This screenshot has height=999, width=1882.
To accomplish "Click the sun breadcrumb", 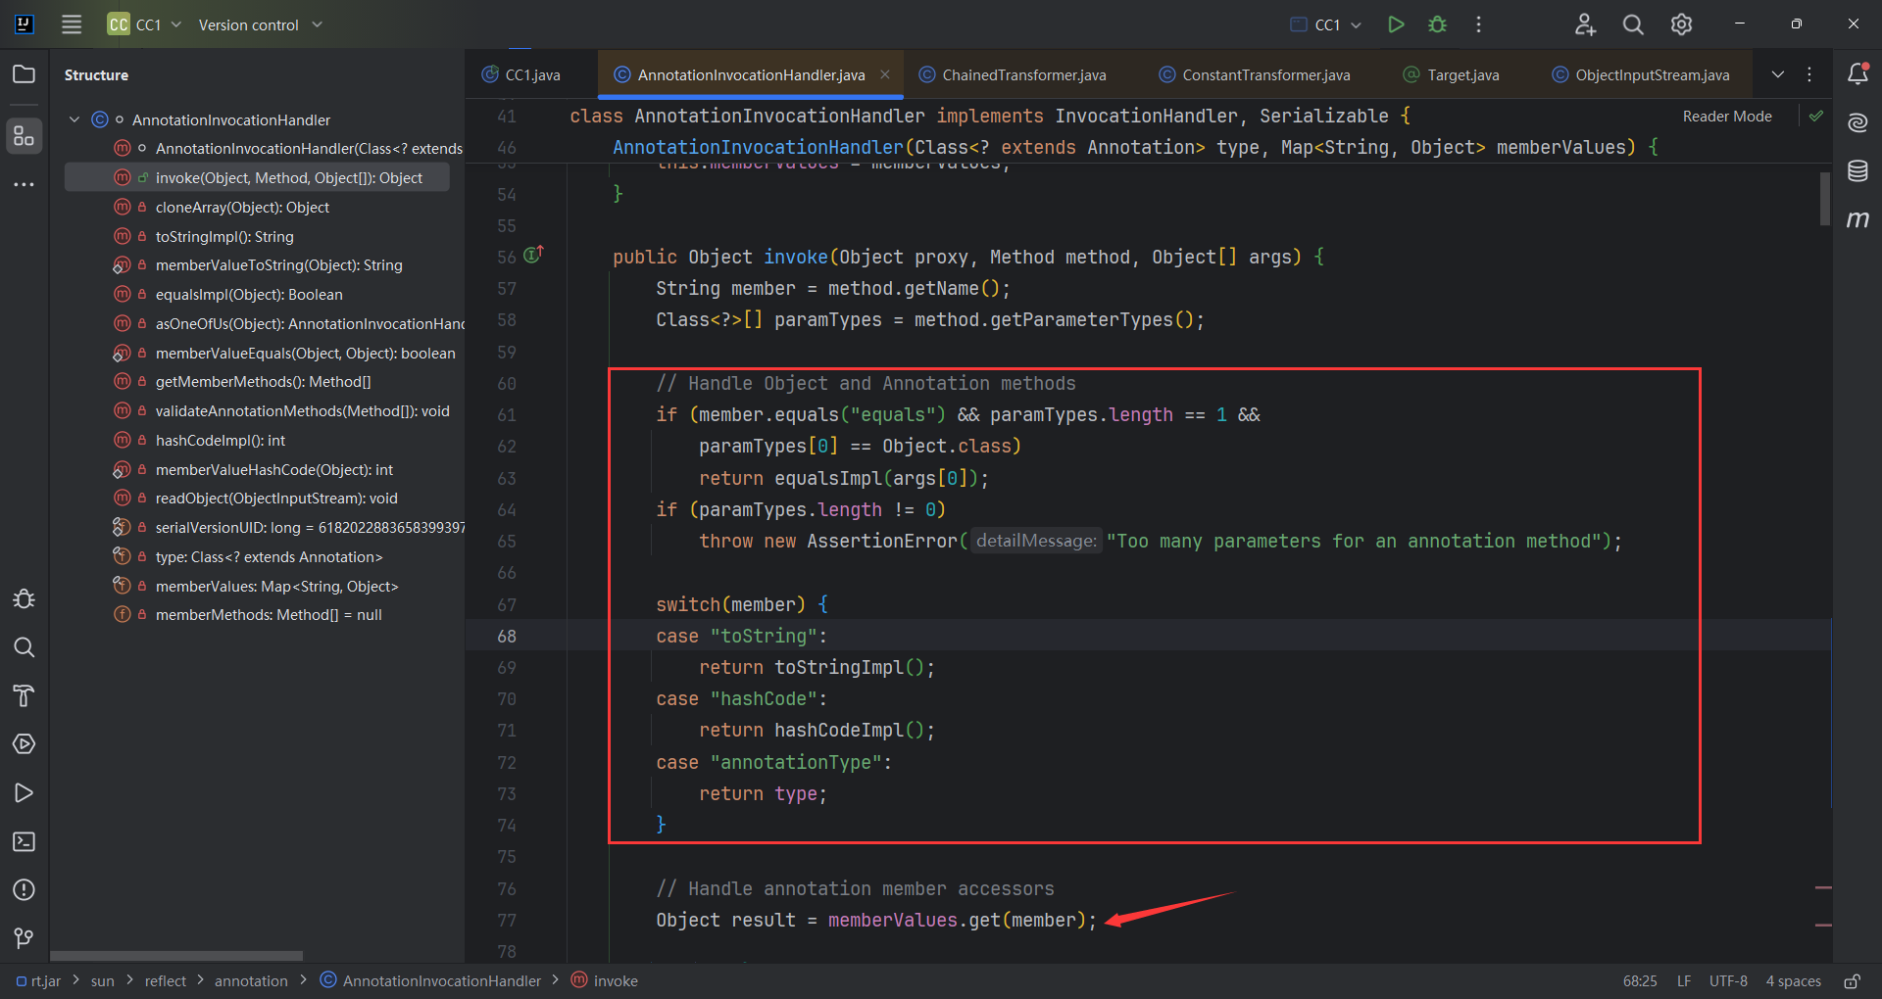I will click(102, 980).
